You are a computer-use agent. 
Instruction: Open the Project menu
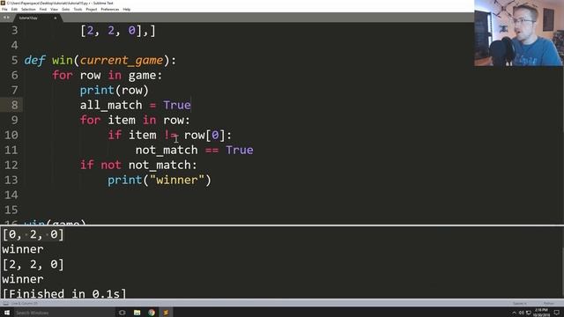pyautogui.click(x=92, y=10)
